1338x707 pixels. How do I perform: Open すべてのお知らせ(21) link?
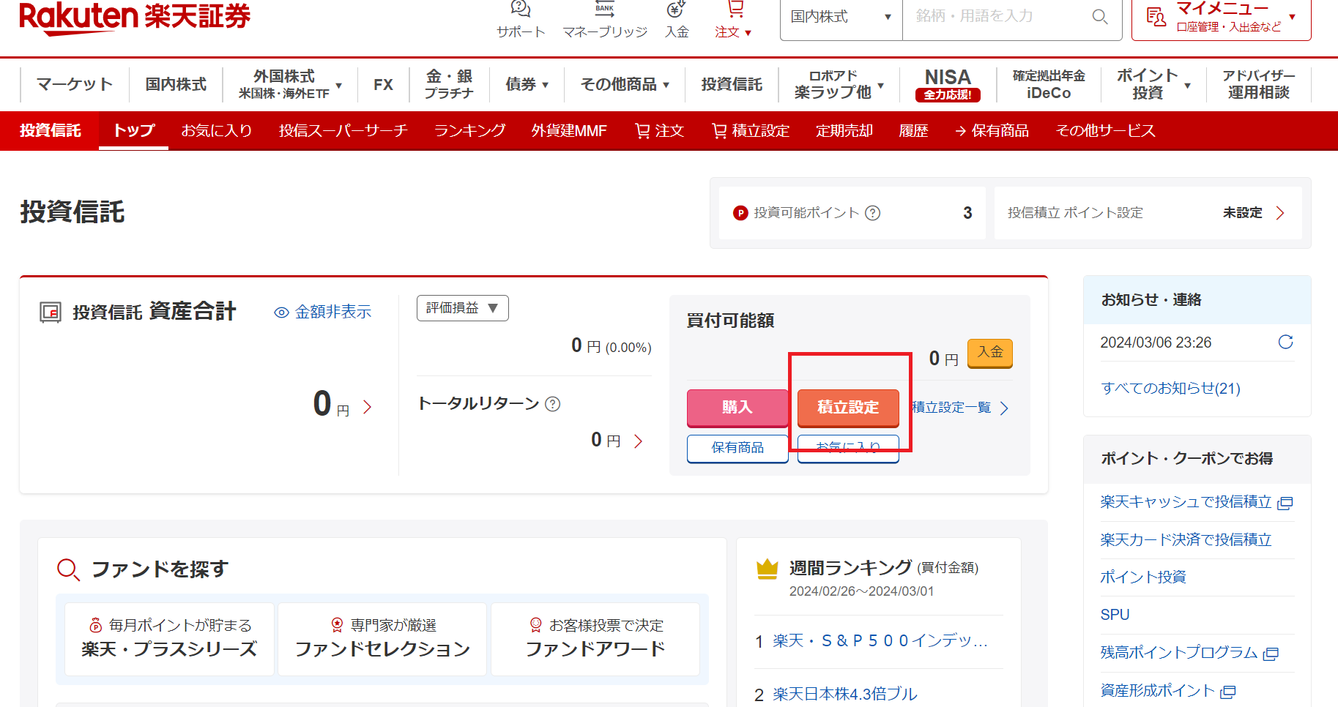tap(1170, 388)
